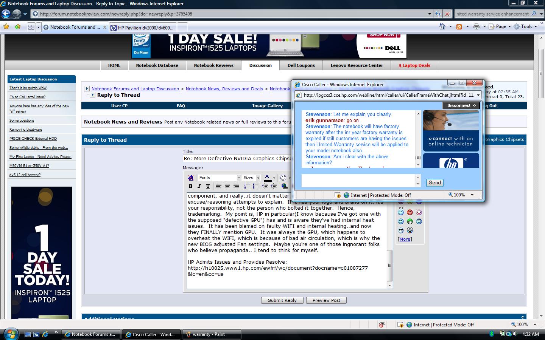Open Favorites Center star icon
This screenshot has height=340, width=545.
click(x=6, y=27)
